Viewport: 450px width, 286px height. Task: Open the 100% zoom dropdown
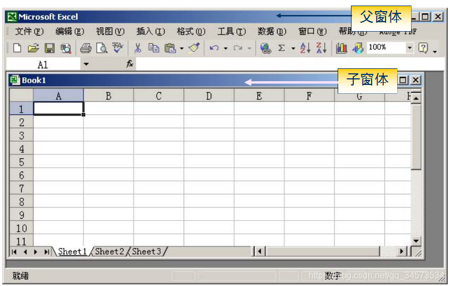click(409, 48)
